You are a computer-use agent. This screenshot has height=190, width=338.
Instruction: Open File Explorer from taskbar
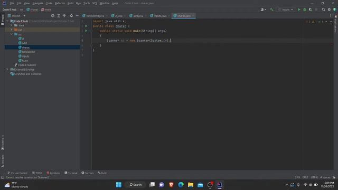coord(191,185)
